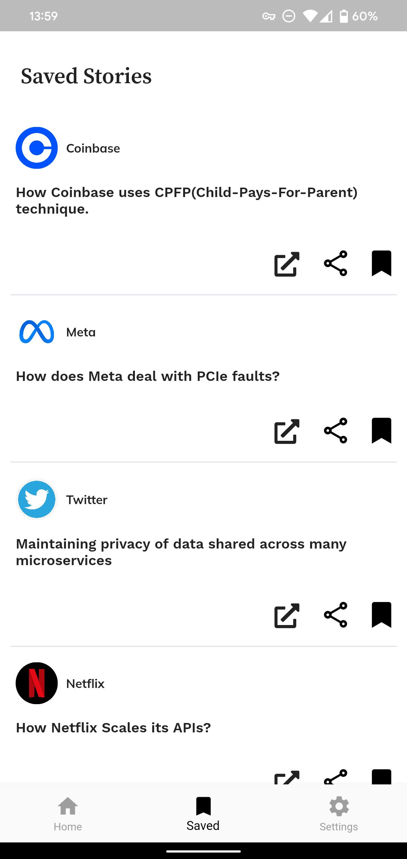This screenshot has width=407, height=859.
Task: Share the Coinbase CPFP story
Action: pos(335,264)
